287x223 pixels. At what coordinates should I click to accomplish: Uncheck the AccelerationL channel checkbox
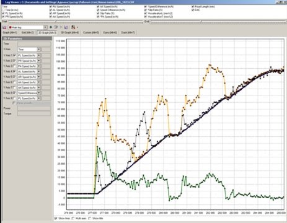(x=146, y=13)
